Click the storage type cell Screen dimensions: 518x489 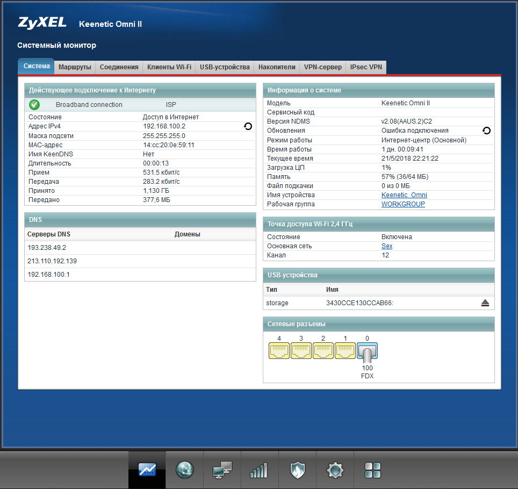coord(277,303)
